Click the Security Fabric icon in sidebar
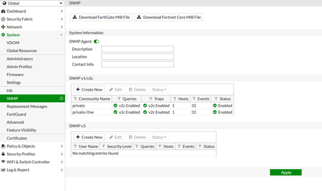322x191 pixels. (3, 19)
